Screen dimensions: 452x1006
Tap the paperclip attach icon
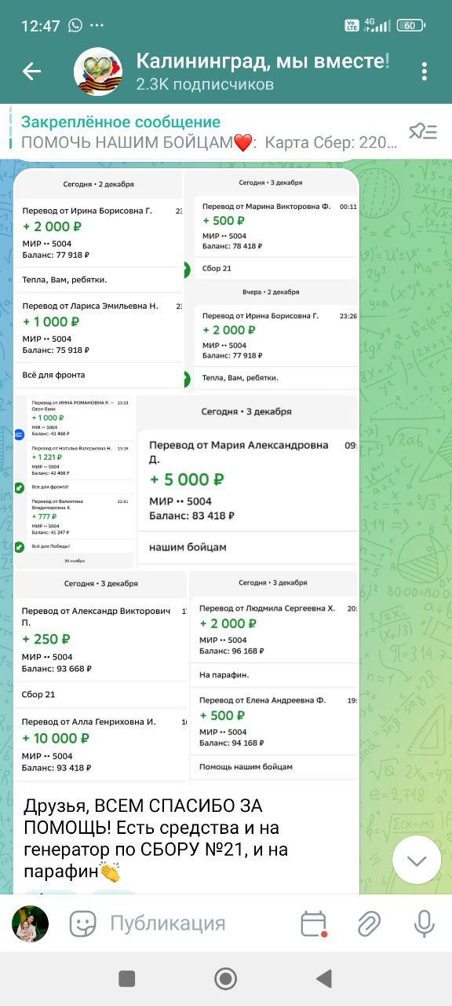(x=369, y=923)
